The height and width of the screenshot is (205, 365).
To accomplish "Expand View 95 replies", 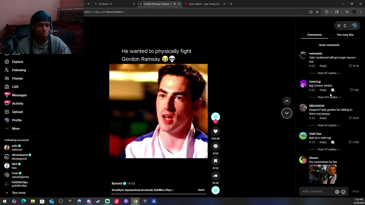I will 328,73.
